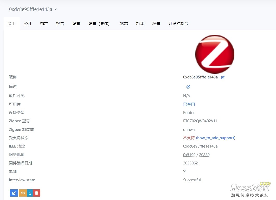276x200 pixels.
Task: Open the 开发控制台 tab
Action: tap(178, 24)
